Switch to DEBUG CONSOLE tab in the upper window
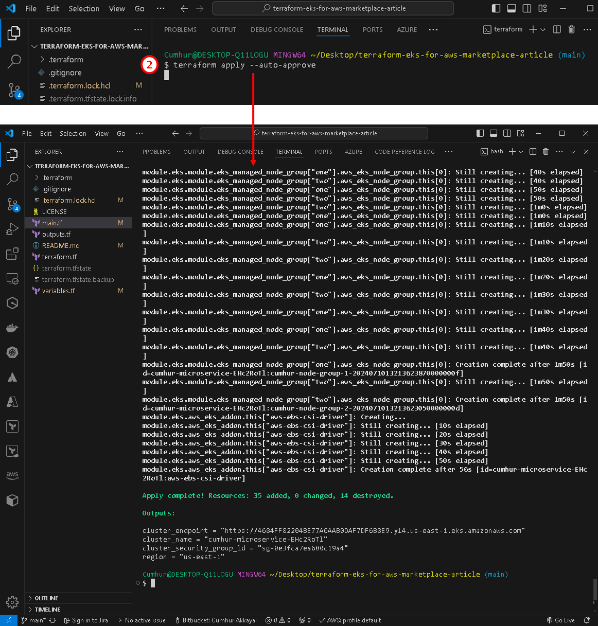Screen dimensions: 598x626 tap(277, 30)
